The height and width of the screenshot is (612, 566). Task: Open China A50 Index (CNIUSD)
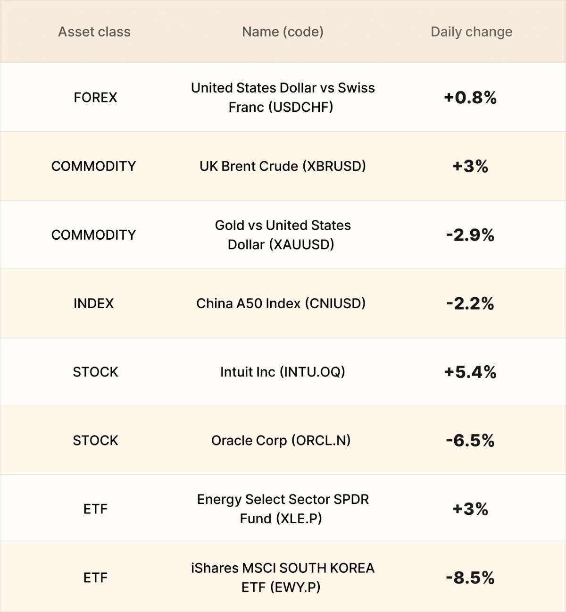281,303
